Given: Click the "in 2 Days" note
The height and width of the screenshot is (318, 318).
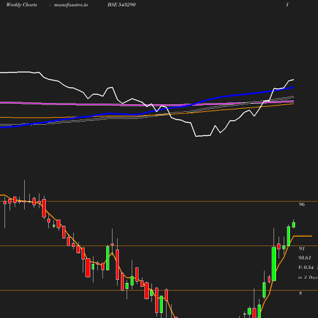Looking at the screenshot, I should tap(308, 277).
